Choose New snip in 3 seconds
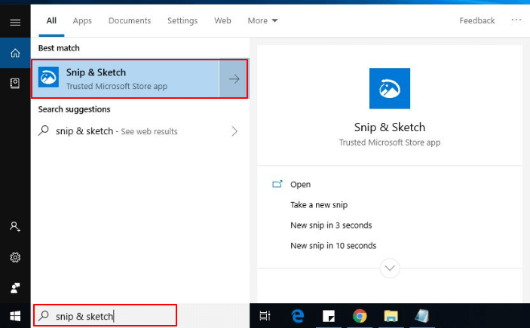This screenshot has width=530, height=328. [330, 225]
